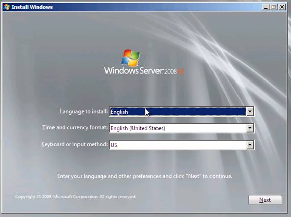
Task: Select the highlighted English language field
Action: click(x=177, y=112)
